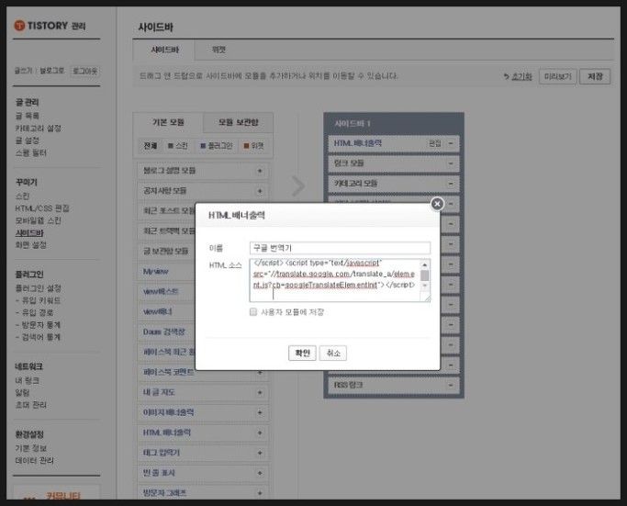Open 카테고리 설정 in left menu
The image size is (627, 506).
point(38,129)
